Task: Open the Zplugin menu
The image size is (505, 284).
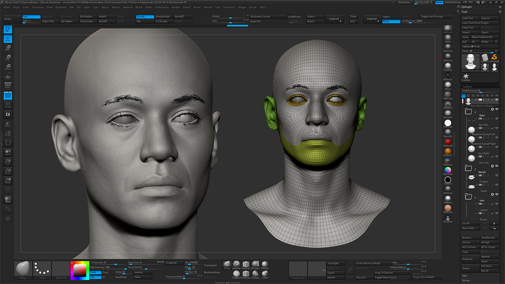Action: point(242,7)
